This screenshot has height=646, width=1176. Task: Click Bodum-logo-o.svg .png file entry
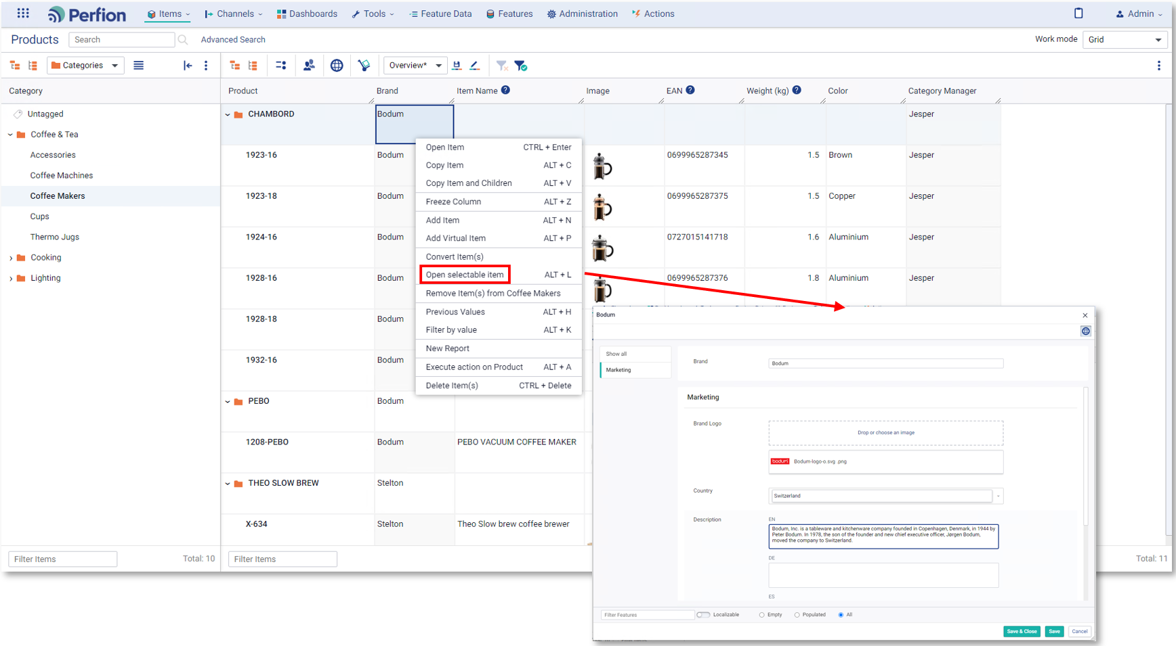click(x=885, y=461)
